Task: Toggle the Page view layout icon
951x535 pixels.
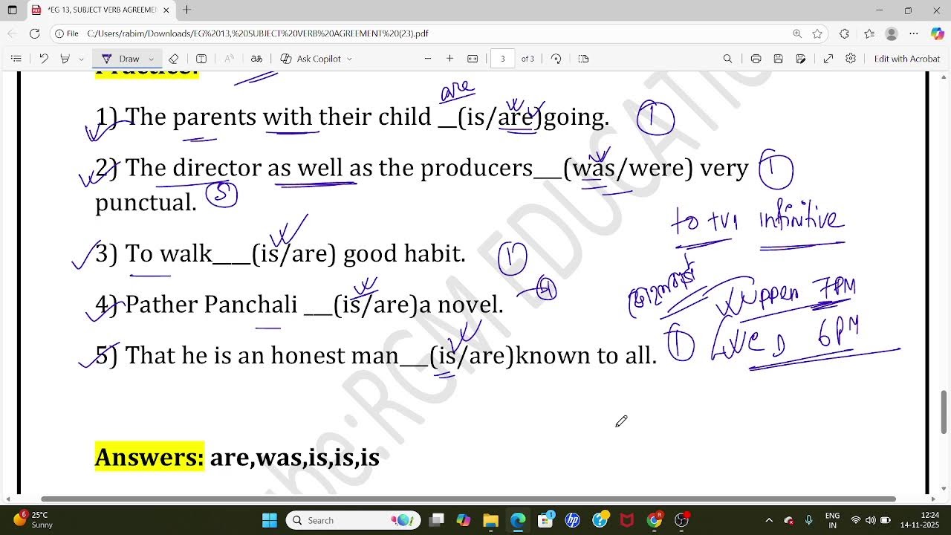Action: pos(583,59)
